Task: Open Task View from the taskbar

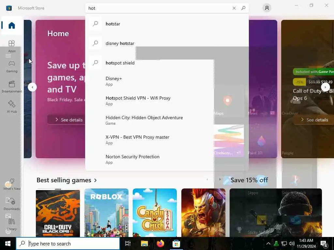Action: point(128,243)
